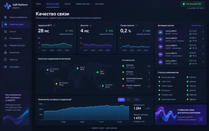
Task: Click the 1 472 peak value
Action: tap(137, 118)
